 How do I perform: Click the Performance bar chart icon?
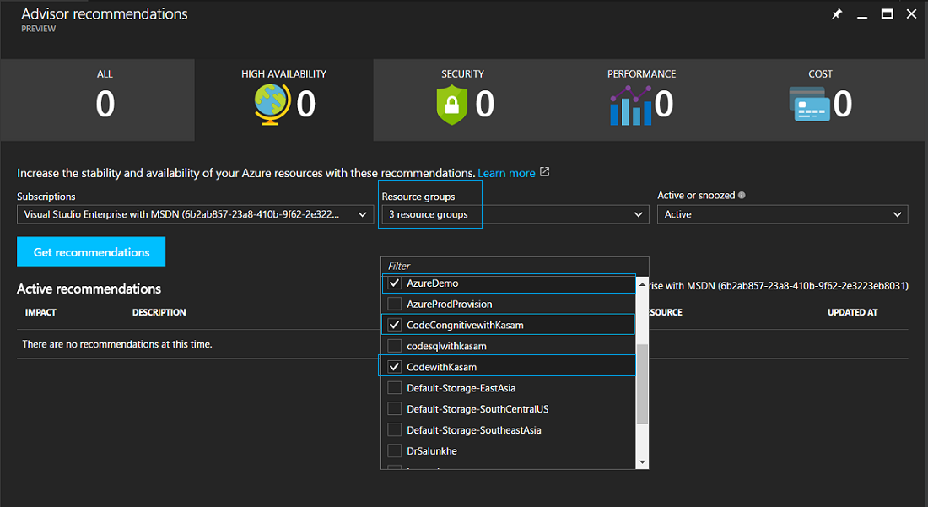click(x=629, y=105)
